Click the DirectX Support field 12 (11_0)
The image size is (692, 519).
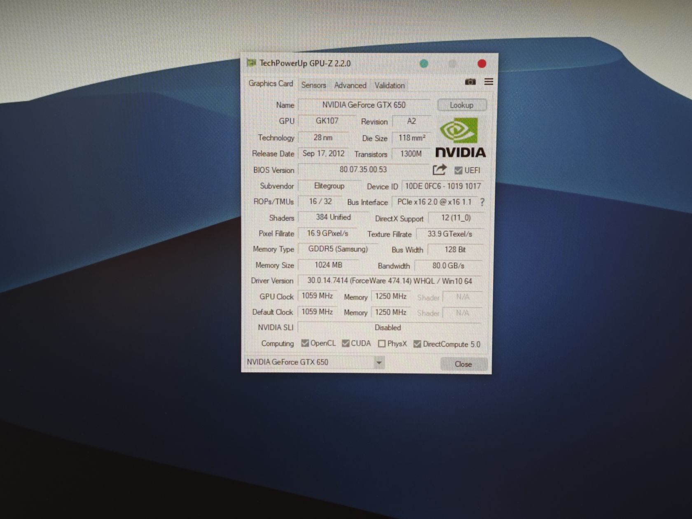(x=456, y=218)
